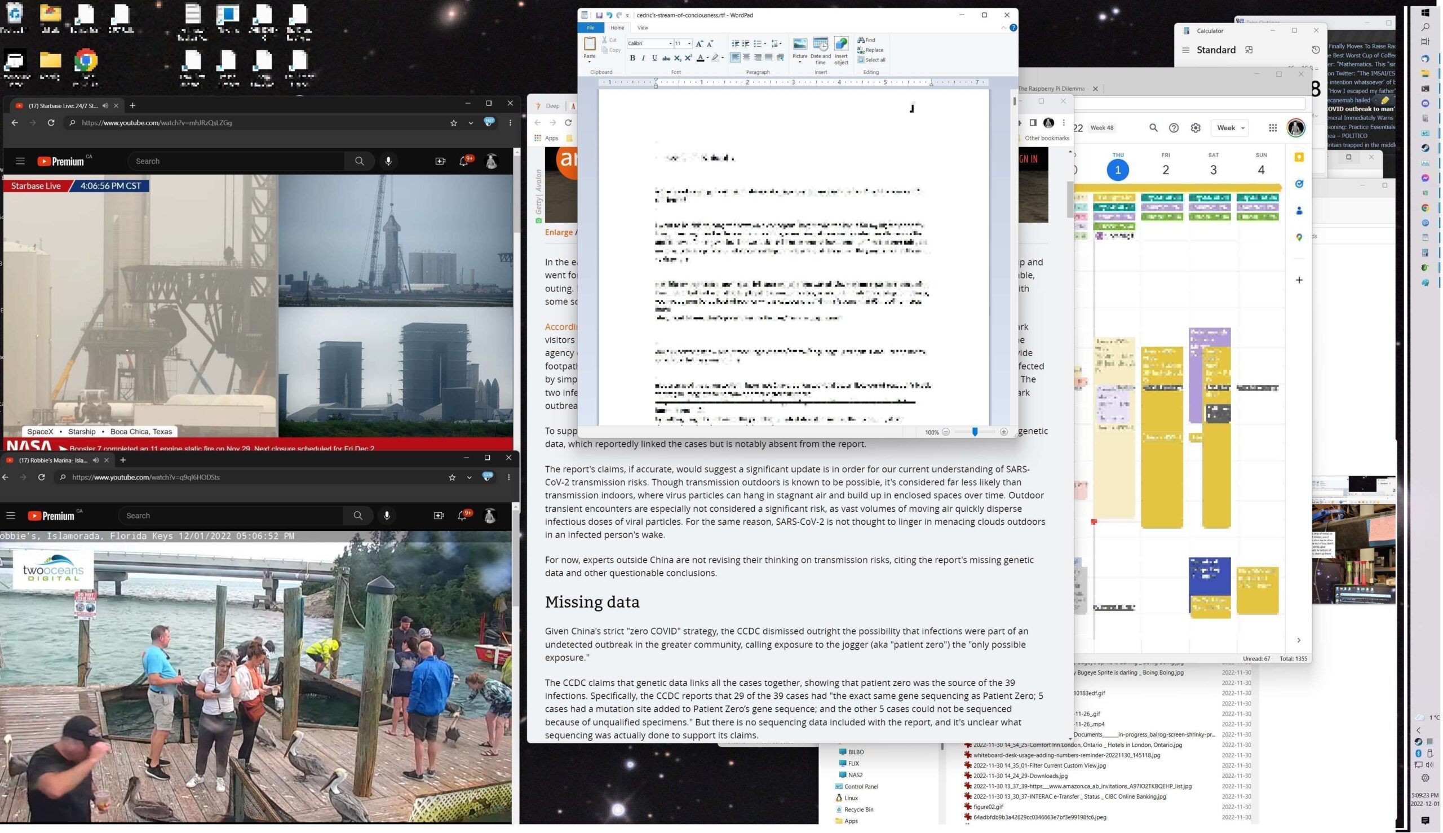Expand the Week view dropdown in Calendar
This screenshot has width=1443, height=833.
point(1230,127)
